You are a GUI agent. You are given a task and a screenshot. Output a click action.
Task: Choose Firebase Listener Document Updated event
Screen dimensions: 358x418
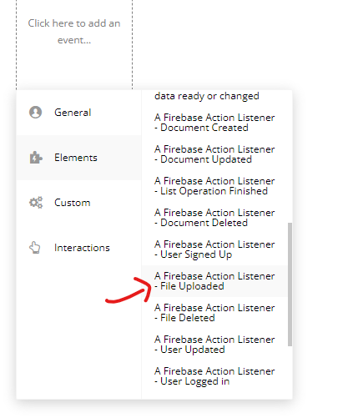coord(214,154)
